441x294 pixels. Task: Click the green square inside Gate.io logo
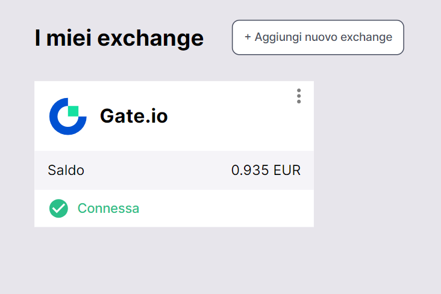point(73,111)
